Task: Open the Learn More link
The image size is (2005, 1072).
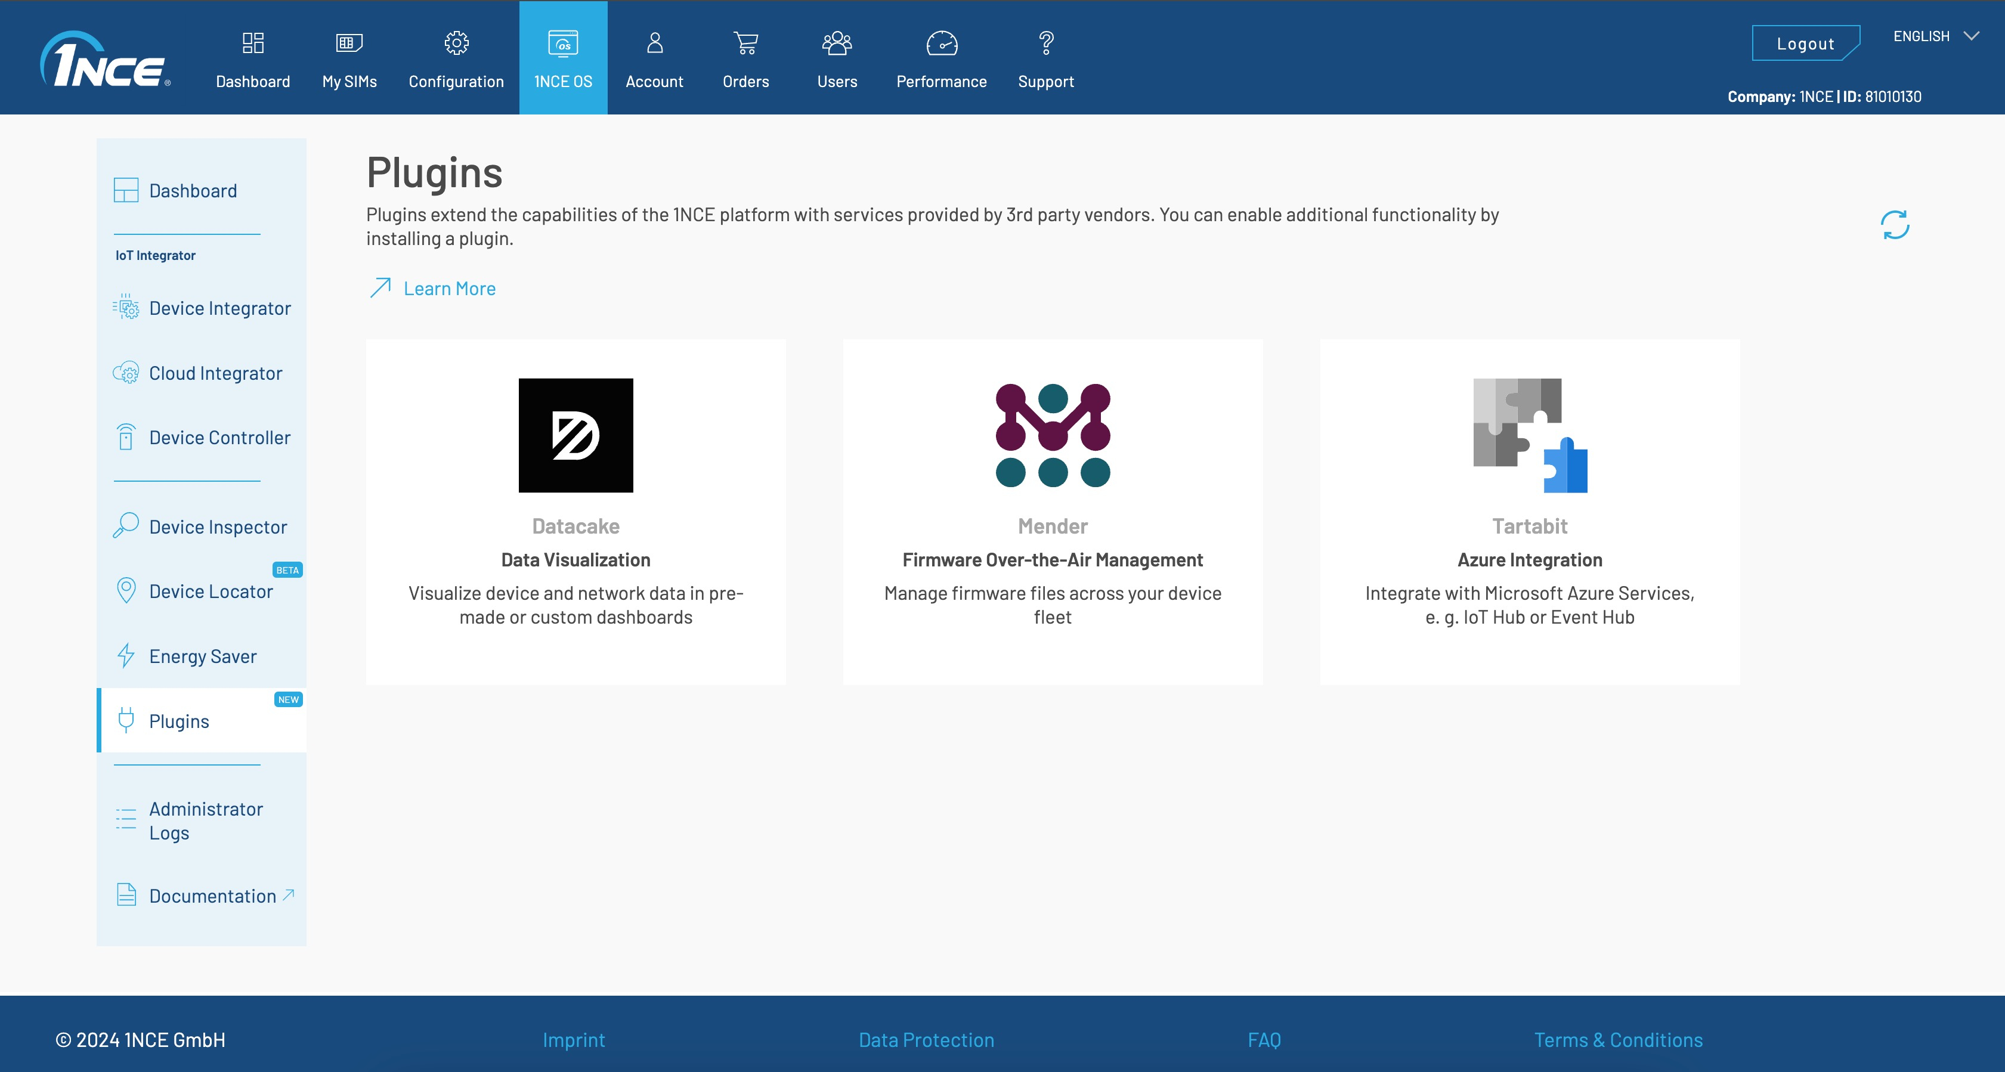Action: (449, 288)
